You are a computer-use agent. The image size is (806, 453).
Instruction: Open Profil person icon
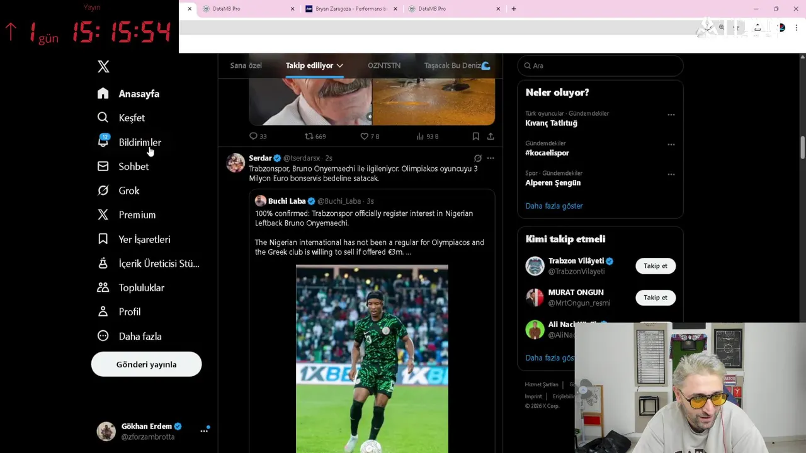[103, 311]
